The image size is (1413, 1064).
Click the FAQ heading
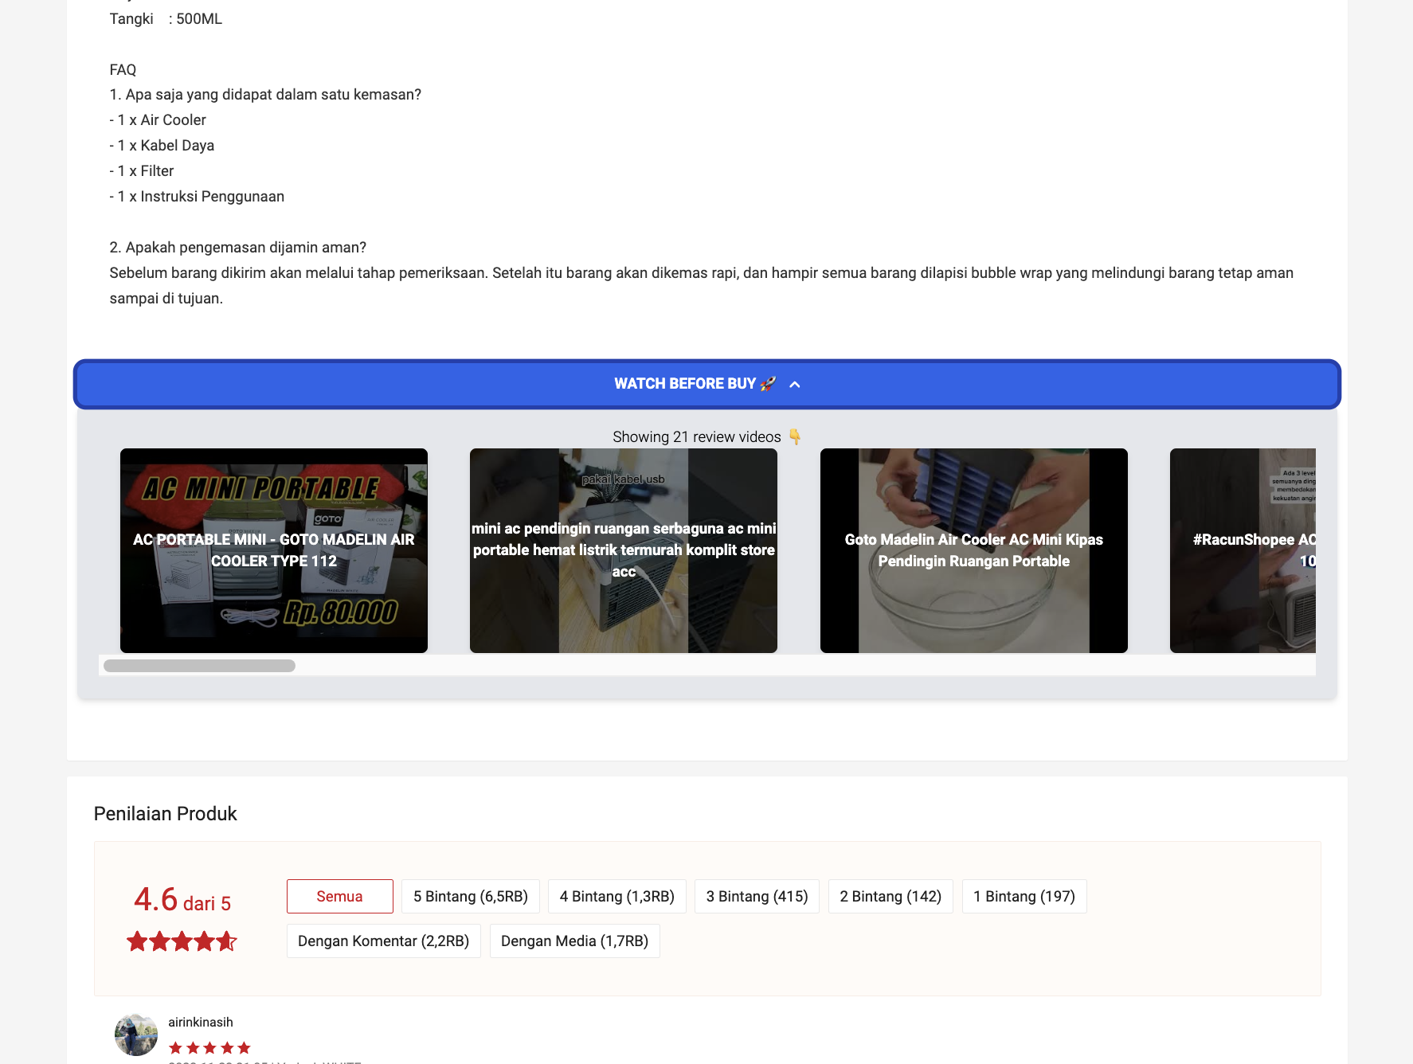[x=123, y=70]
